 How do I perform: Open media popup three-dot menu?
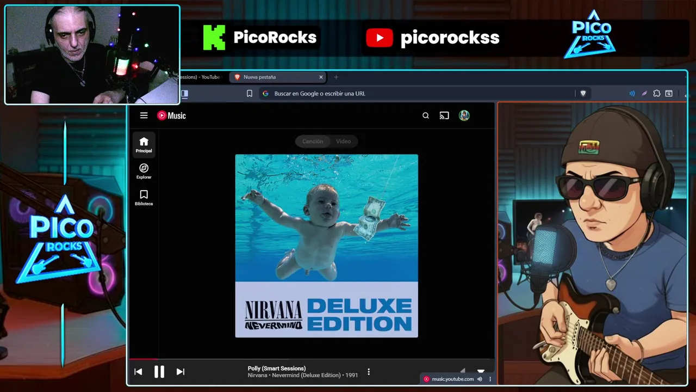click(490, 379)
